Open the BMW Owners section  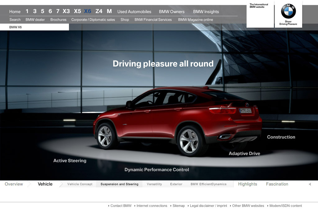click(172, 11)
